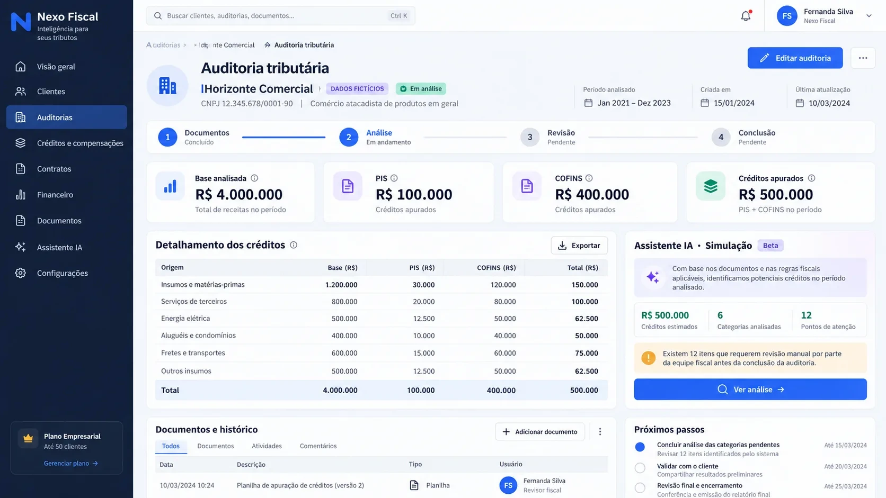Click the Beta badge in assistant panel
Image resolution: width=886 pixels, height=498 pixels.
click(x=770, y=246)
